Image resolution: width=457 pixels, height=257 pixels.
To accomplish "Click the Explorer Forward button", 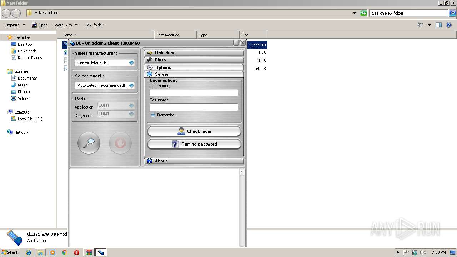I will click(x=16, y=13).
